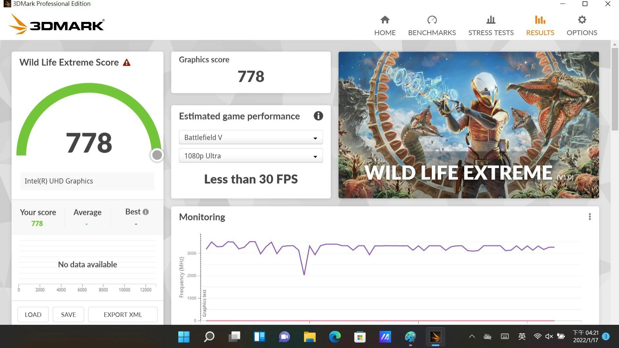Click the battery tray icon
The width and height of the screenshot is (619, 348).
[561, 336]
